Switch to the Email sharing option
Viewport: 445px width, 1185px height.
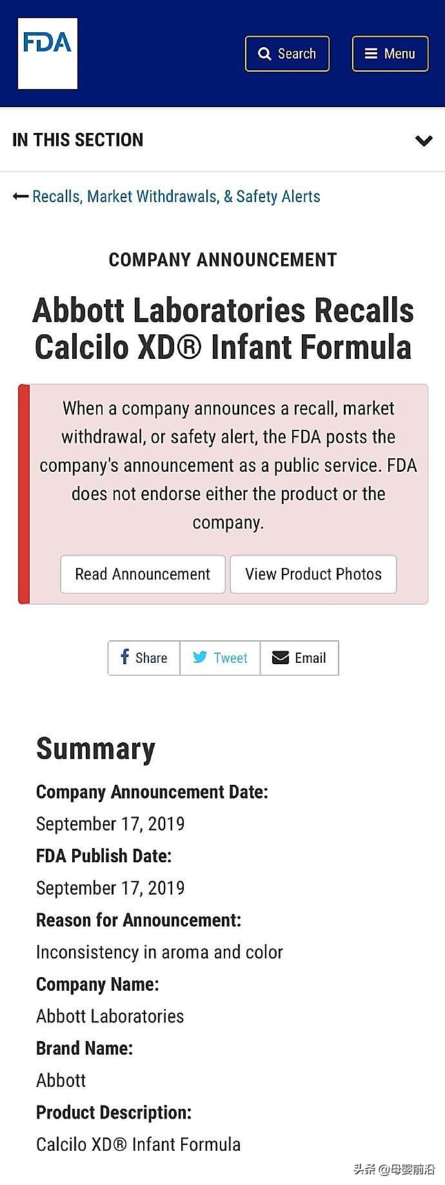pos(299,658)
